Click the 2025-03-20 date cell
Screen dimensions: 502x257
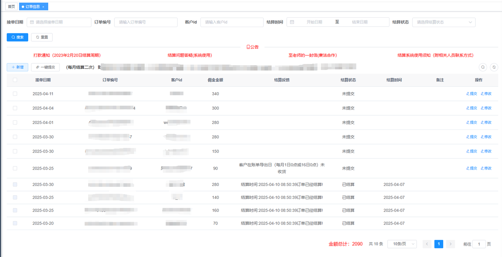[43, 223]
